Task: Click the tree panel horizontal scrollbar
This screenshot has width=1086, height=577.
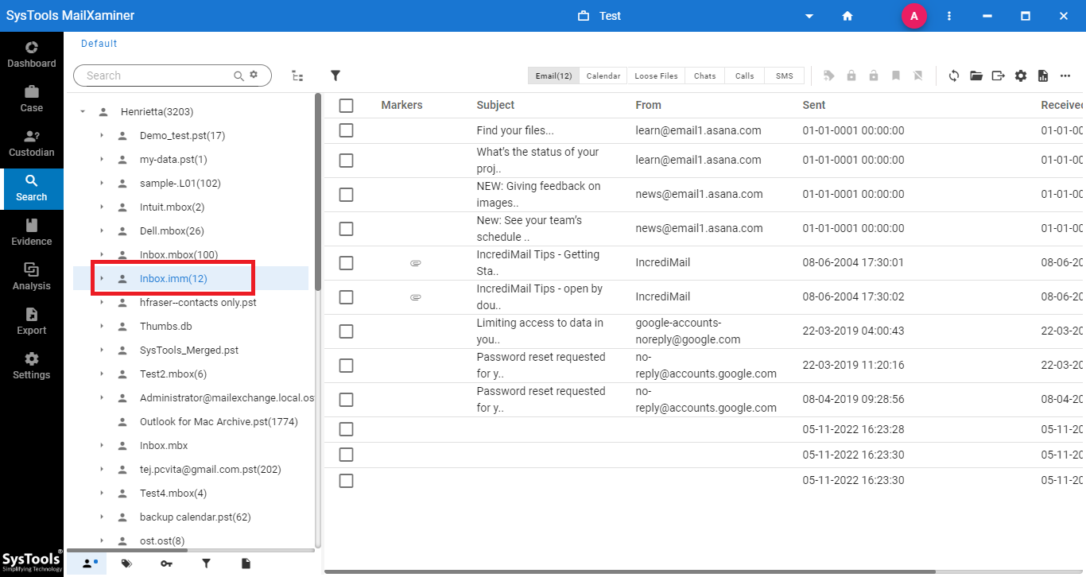Action: pos(127,550)
